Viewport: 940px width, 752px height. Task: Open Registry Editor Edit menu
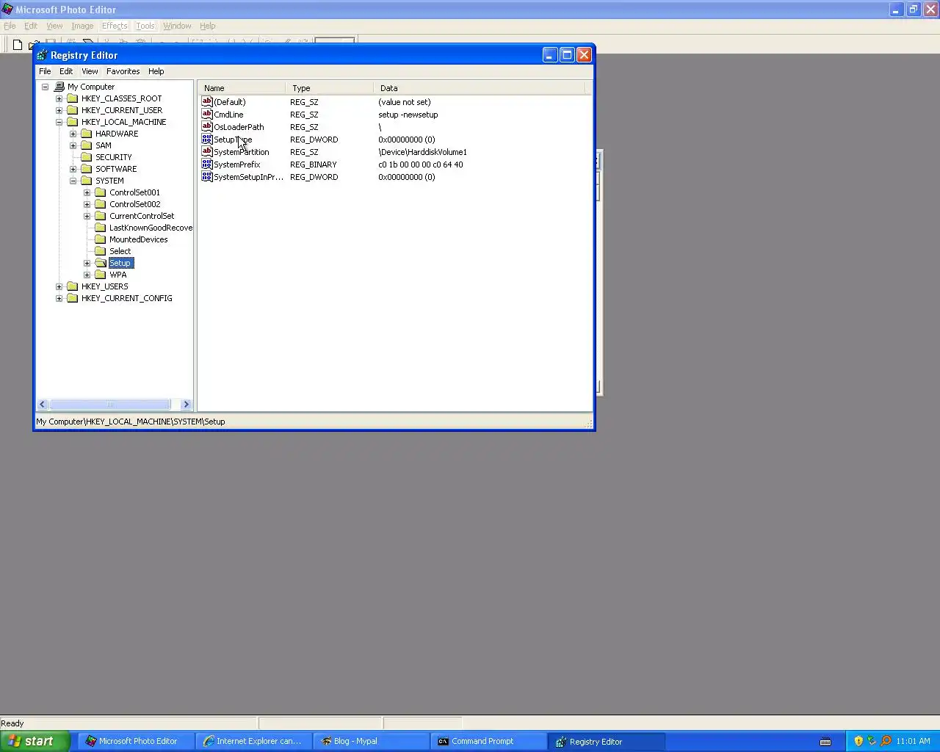66,71
